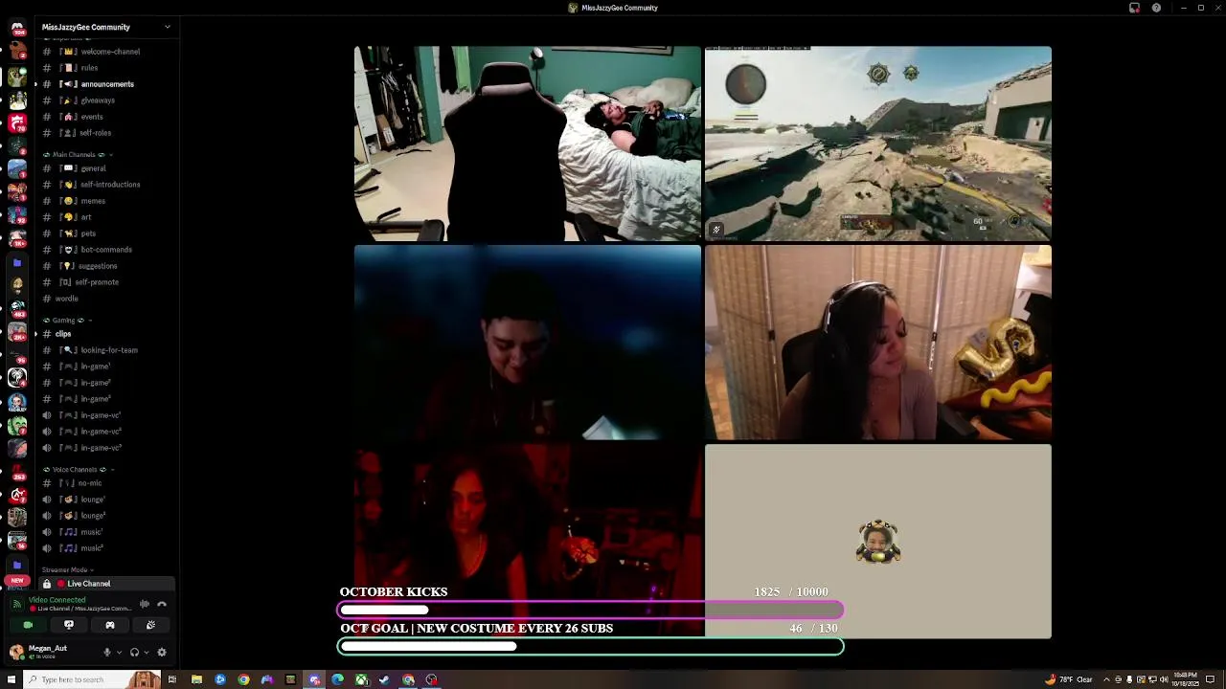Disconnect from the voice call

[162, 604]
